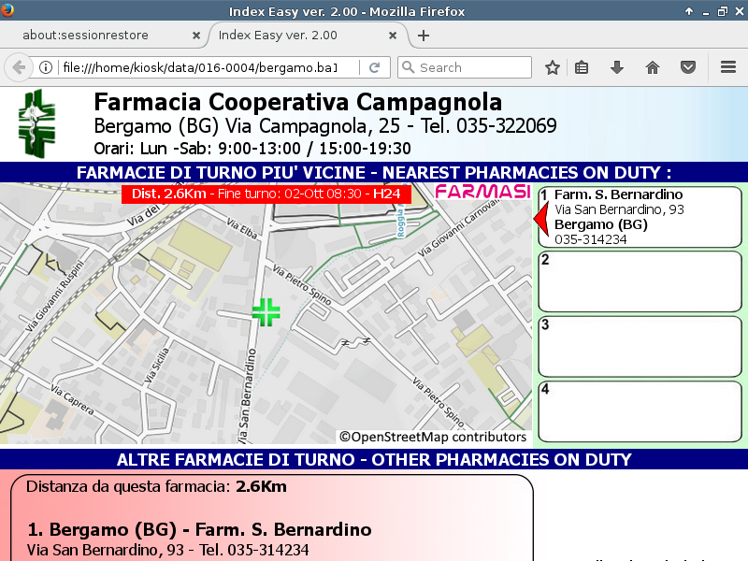Open a new tab with plus button
The width and height of the screenshot is (748, 561).
[x=424, y=36]
